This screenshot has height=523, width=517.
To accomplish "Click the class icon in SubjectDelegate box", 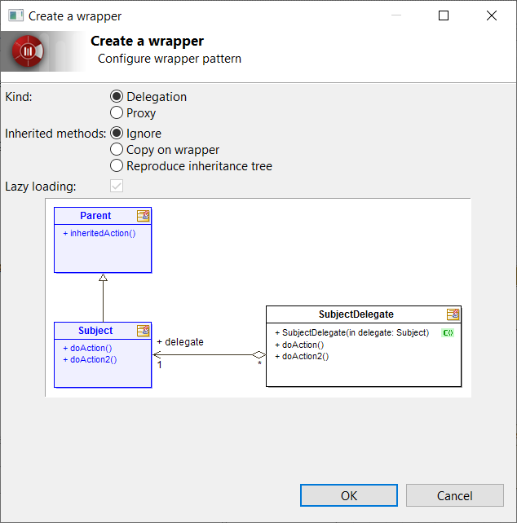I will coord(453,314).
